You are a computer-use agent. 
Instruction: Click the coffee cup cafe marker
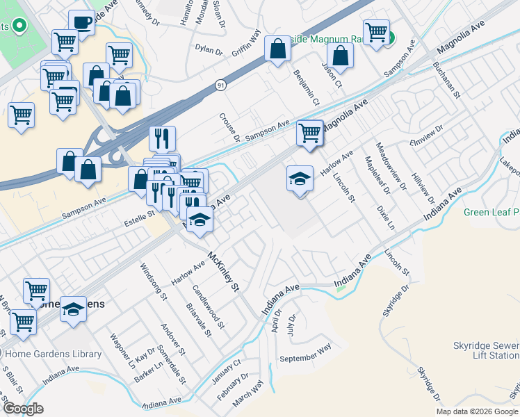[81, 24]
